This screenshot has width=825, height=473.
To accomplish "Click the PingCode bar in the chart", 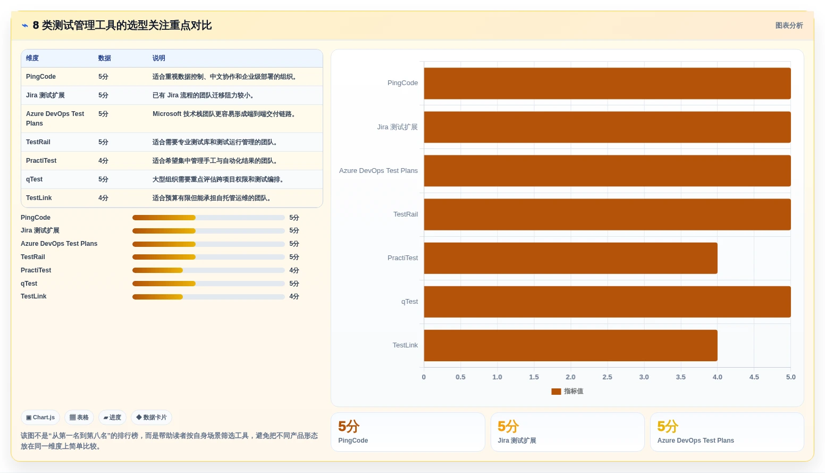I will (x=607, y=84).
